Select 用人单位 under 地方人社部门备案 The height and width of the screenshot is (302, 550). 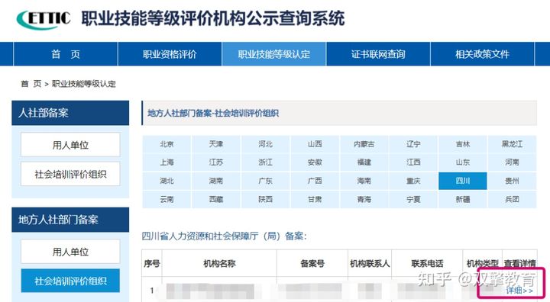[70, 252]
